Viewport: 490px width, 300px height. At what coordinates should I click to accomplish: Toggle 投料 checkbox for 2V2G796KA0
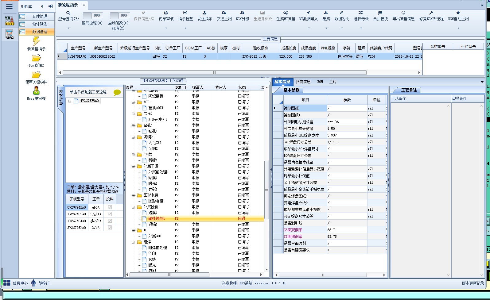point(110,228)
